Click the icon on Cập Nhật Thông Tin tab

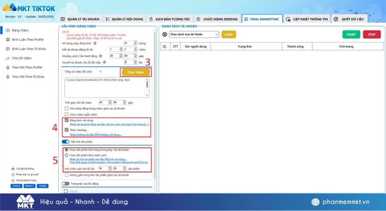tap(288, 19)
